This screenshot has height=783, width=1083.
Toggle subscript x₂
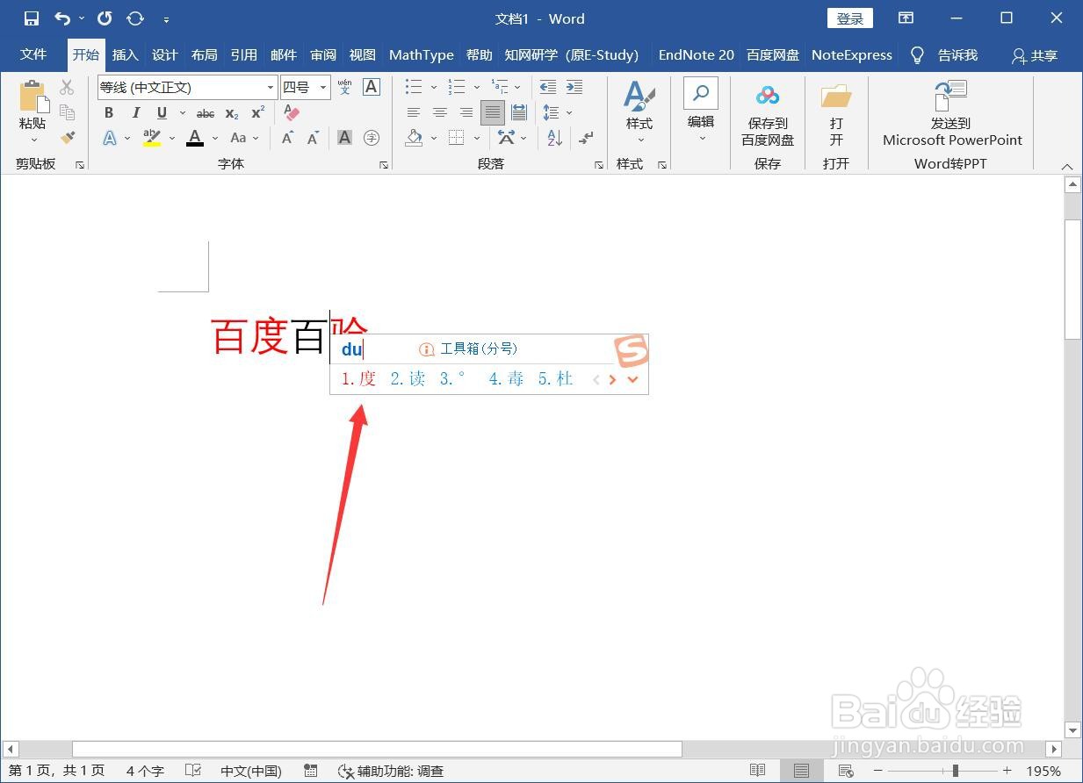pos(232,112)
